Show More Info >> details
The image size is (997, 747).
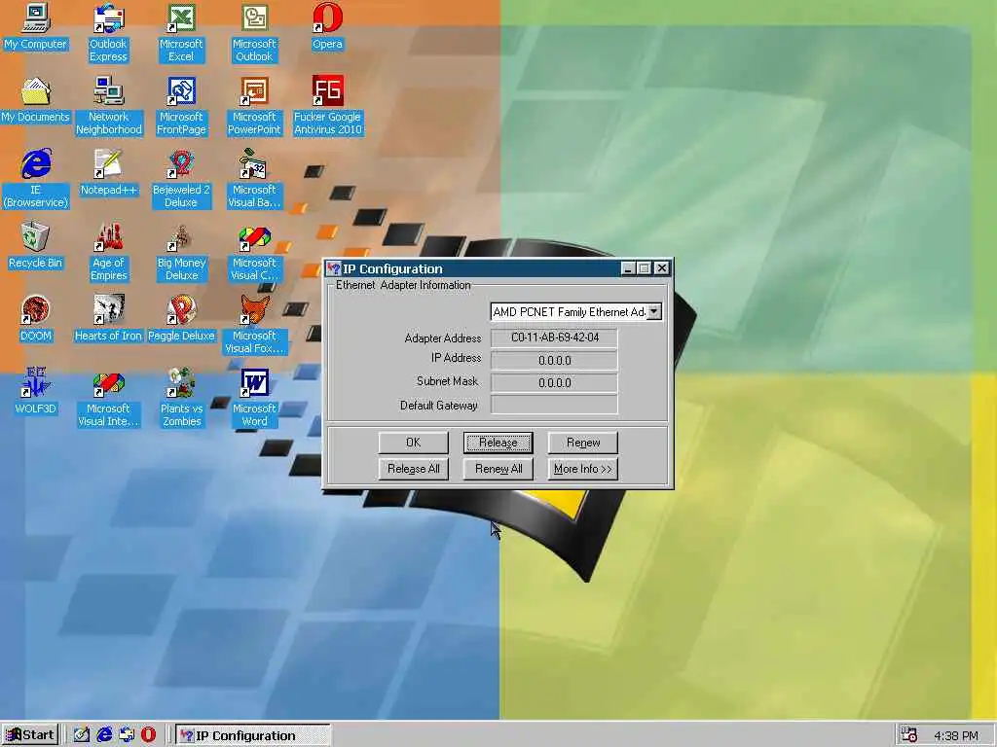[x=583, y=469]
